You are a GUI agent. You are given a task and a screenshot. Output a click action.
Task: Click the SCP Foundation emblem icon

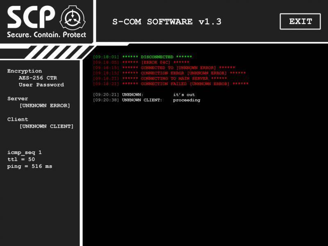pos(73,18)
